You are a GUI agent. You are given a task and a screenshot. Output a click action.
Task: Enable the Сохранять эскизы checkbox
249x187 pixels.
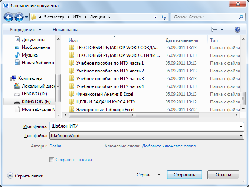pyautogui.click(x=52, y=160)
